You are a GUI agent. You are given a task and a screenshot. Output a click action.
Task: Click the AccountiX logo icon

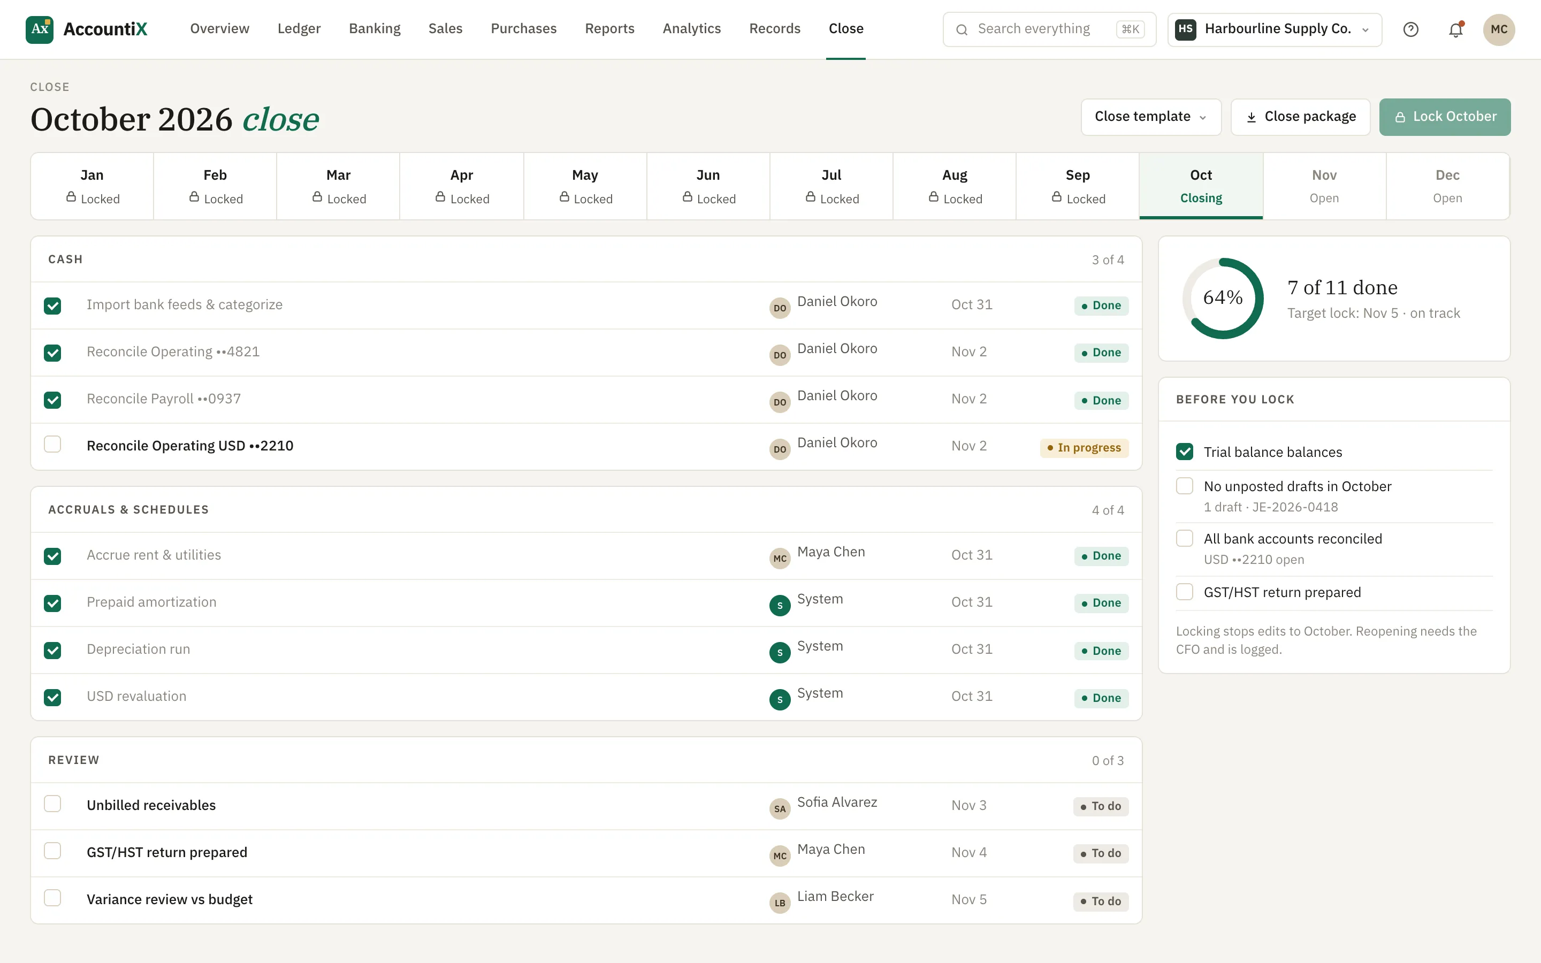point(40,29)
